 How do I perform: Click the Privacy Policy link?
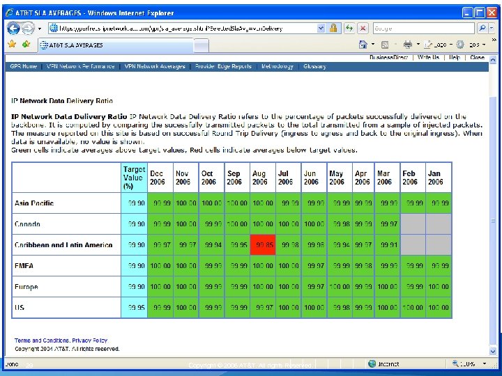pyautogui.click(x=90, y=340)
